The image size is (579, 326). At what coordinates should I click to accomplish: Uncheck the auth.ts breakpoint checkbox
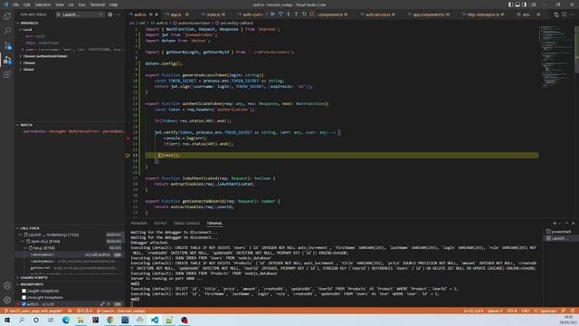point(24,304)
